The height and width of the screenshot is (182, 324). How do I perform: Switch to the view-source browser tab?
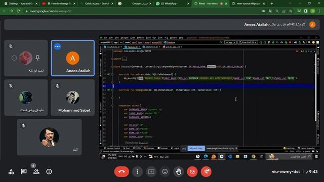[248, 4]
